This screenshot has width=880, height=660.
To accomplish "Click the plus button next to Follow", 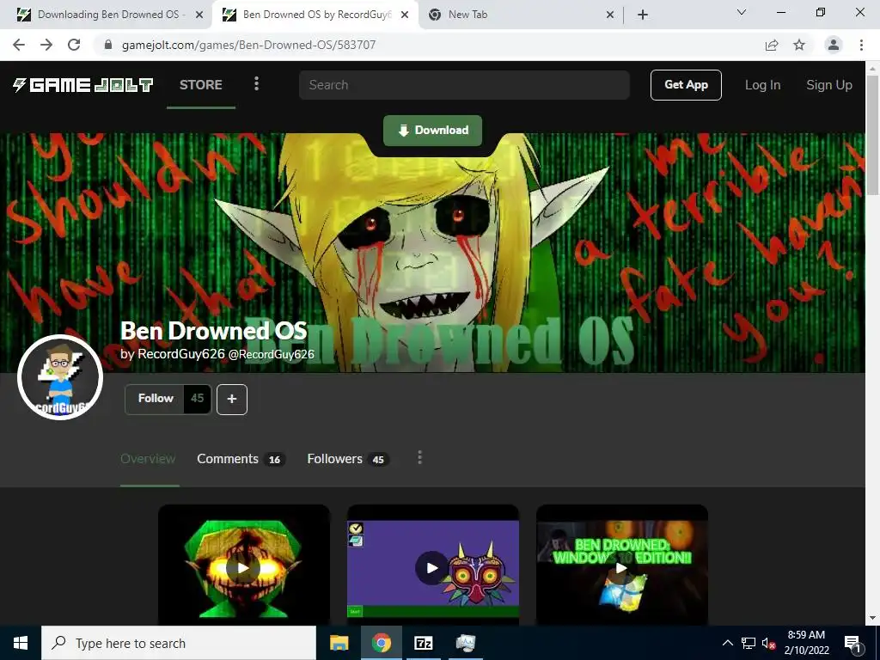I will (x=232, y=399).
